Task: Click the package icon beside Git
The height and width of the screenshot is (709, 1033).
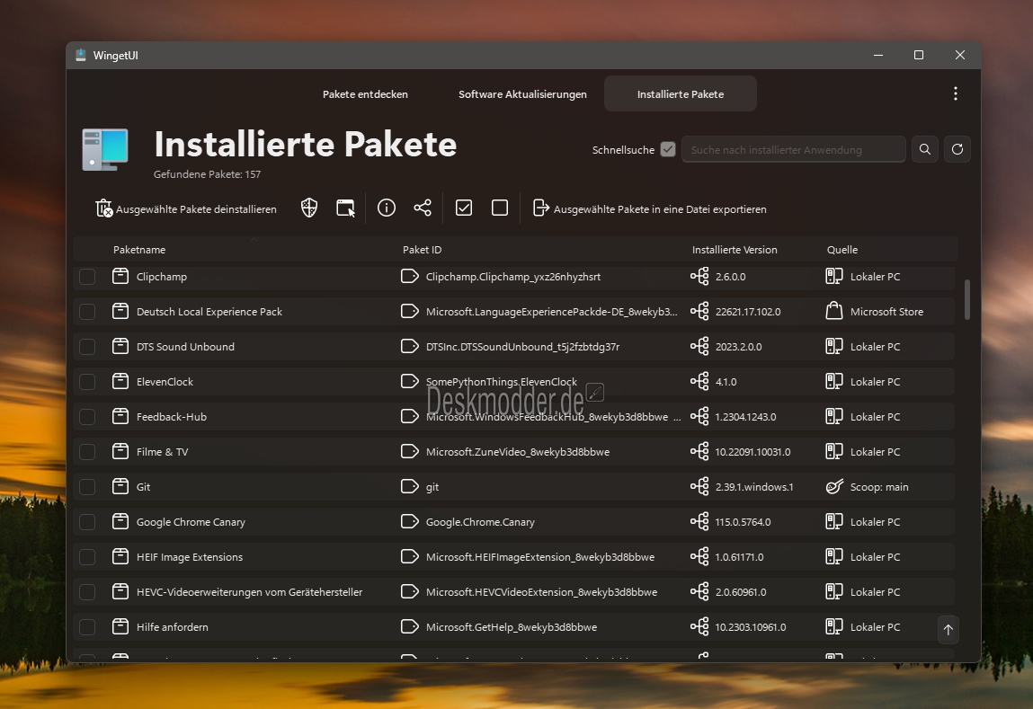Action: (120, 486)
